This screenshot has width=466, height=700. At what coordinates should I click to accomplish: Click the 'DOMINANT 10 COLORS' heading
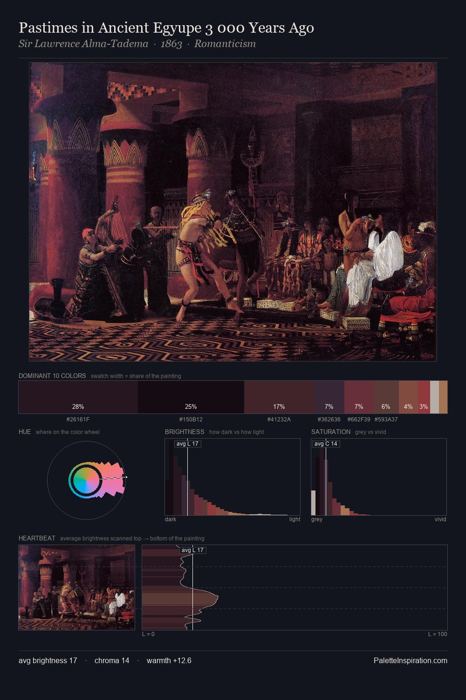pos(52,376)
